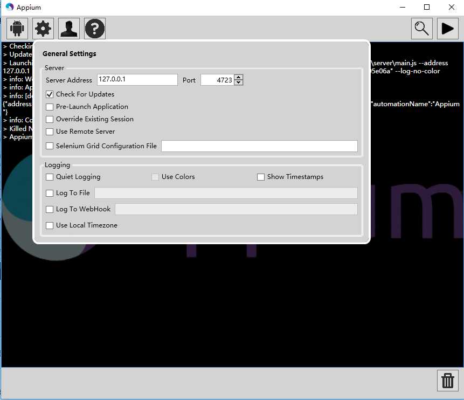Click the Selenium Grid Configuration File path field

click(260, 146)
